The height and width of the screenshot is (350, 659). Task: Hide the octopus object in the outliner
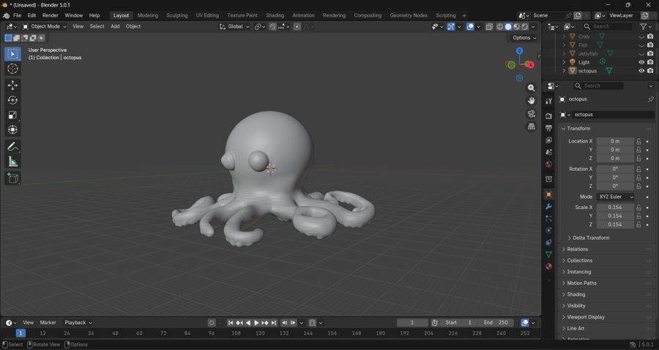coord(641,71)
